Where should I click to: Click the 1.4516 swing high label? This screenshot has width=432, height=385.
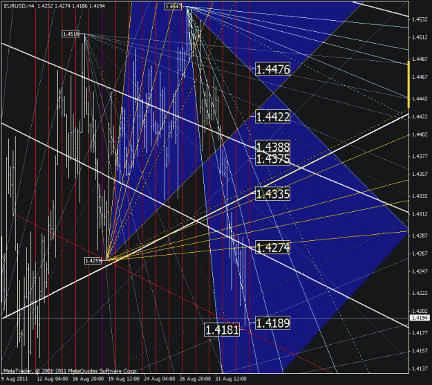click(x=71, y=34)
